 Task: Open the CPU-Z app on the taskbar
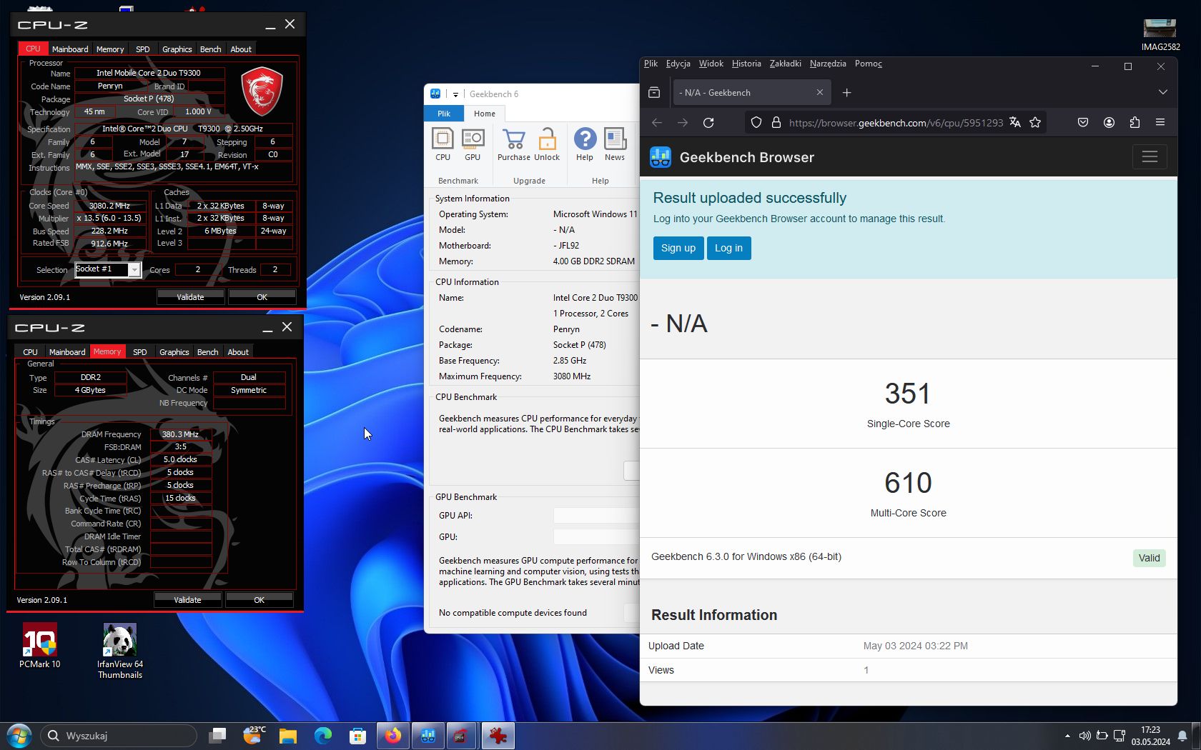[x=462, y=736]
